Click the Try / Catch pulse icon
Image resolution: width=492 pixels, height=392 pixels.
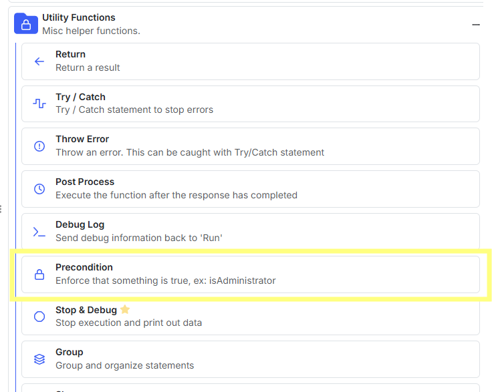coord(39,104)
